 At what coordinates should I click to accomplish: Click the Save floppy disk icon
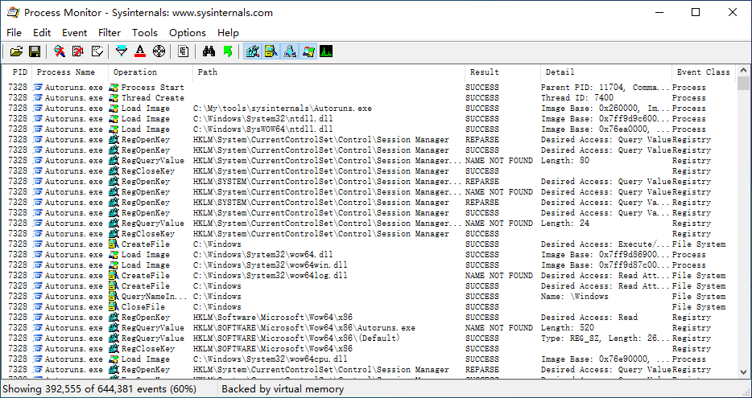[x=35, y=51]
